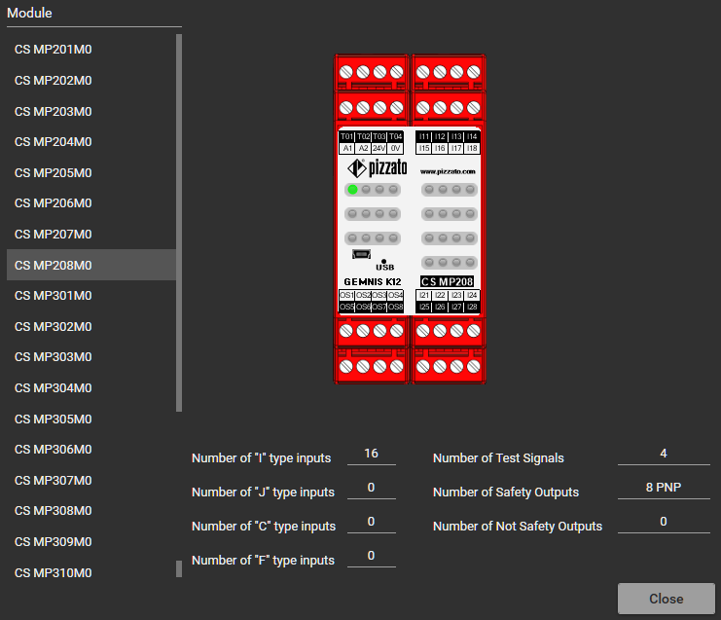This screenshot has height=620, width=721.
Task: Click the GEMNIS K12 label on the module
Action: [372, 281]
